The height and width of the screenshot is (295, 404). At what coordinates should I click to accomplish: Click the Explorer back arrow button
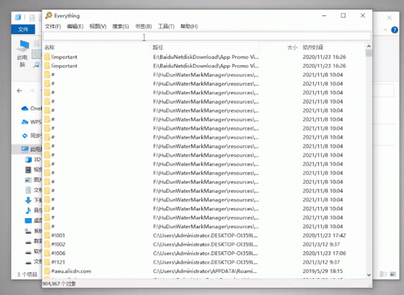pos(20,91)
